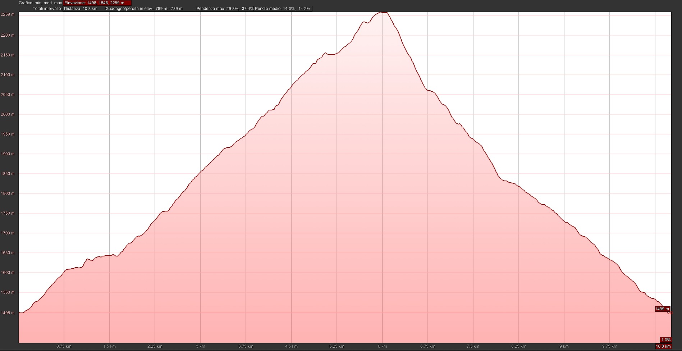Click the Pendio medio statistic

coord(283,9)
